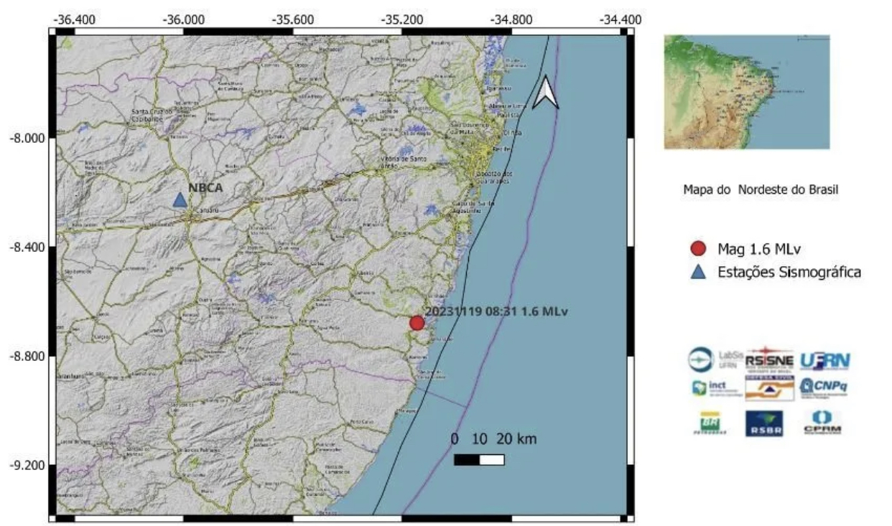The height and width of the screenshot is (526, 892).
Task: Click the CPRM logo
Action: tap(822, 423)
